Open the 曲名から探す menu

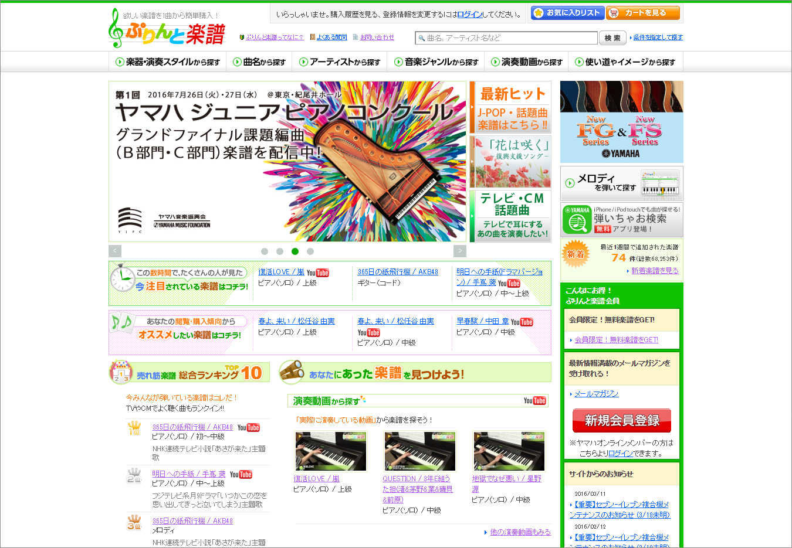(x=262, y=61)
